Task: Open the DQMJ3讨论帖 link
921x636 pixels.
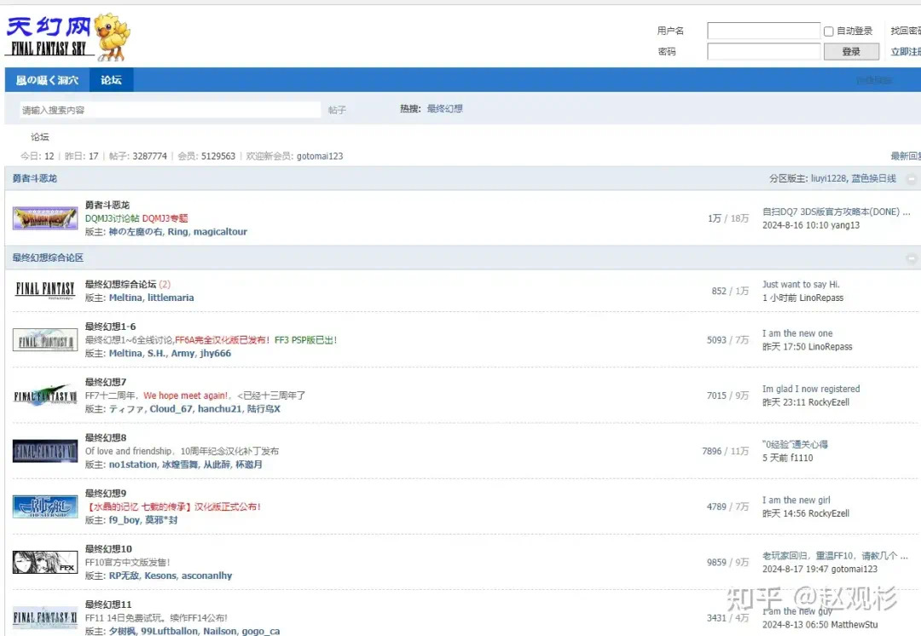Action: click(x=113, y=218)
